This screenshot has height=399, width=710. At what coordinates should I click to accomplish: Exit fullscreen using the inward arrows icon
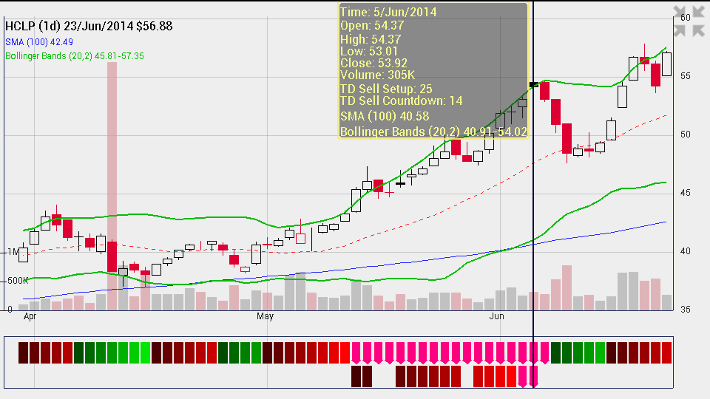(689, 21)
